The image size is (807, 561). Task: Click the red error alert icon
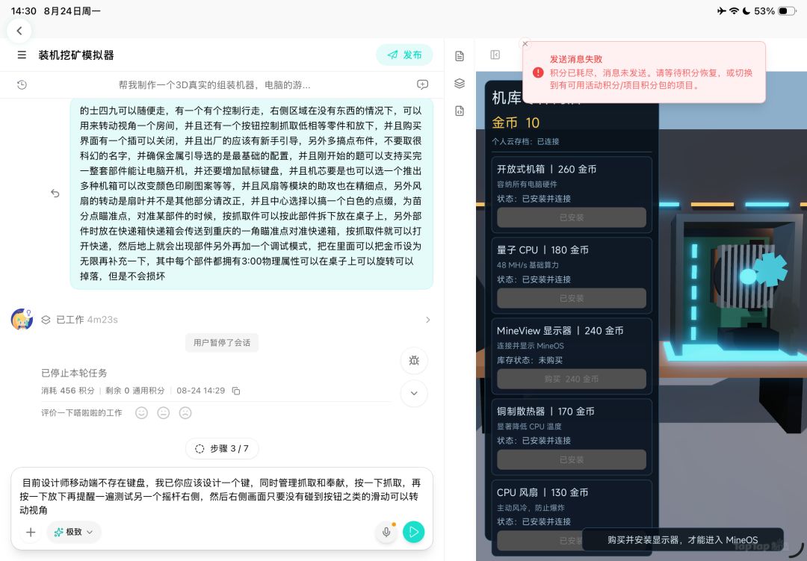pyautogui.click(x=538, y=72)
